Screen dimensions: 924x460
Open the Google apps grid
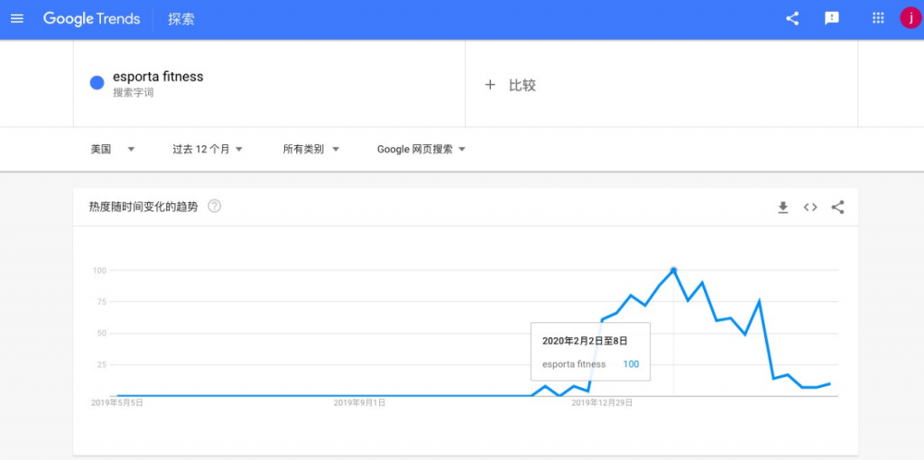coord(878,18)
